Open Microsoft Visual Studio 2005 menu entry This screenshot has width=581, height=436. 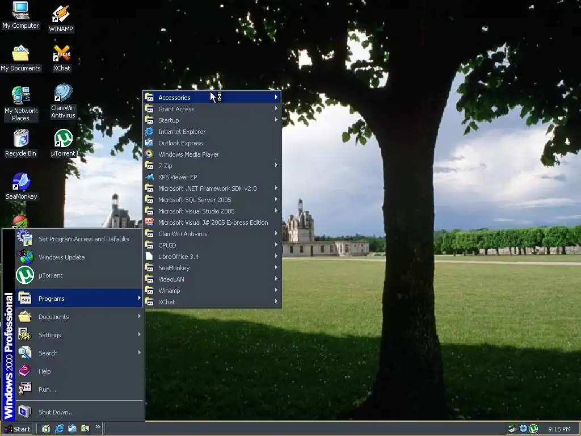212,211
